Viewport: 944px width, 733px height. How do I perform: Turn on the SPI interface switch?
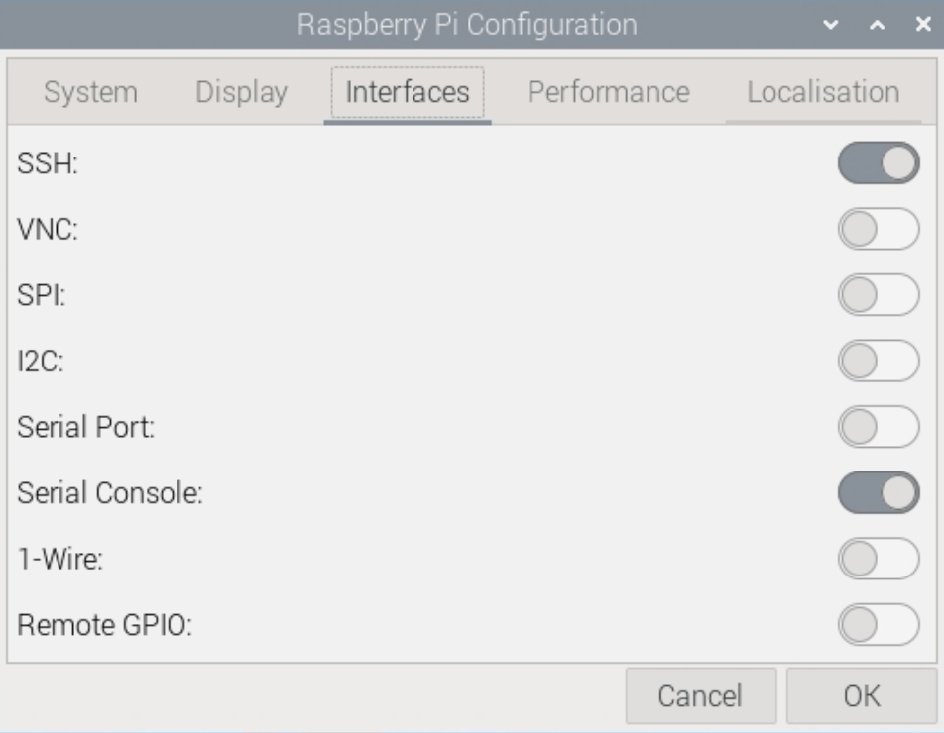pyautogui.click(x=879, y=295)
